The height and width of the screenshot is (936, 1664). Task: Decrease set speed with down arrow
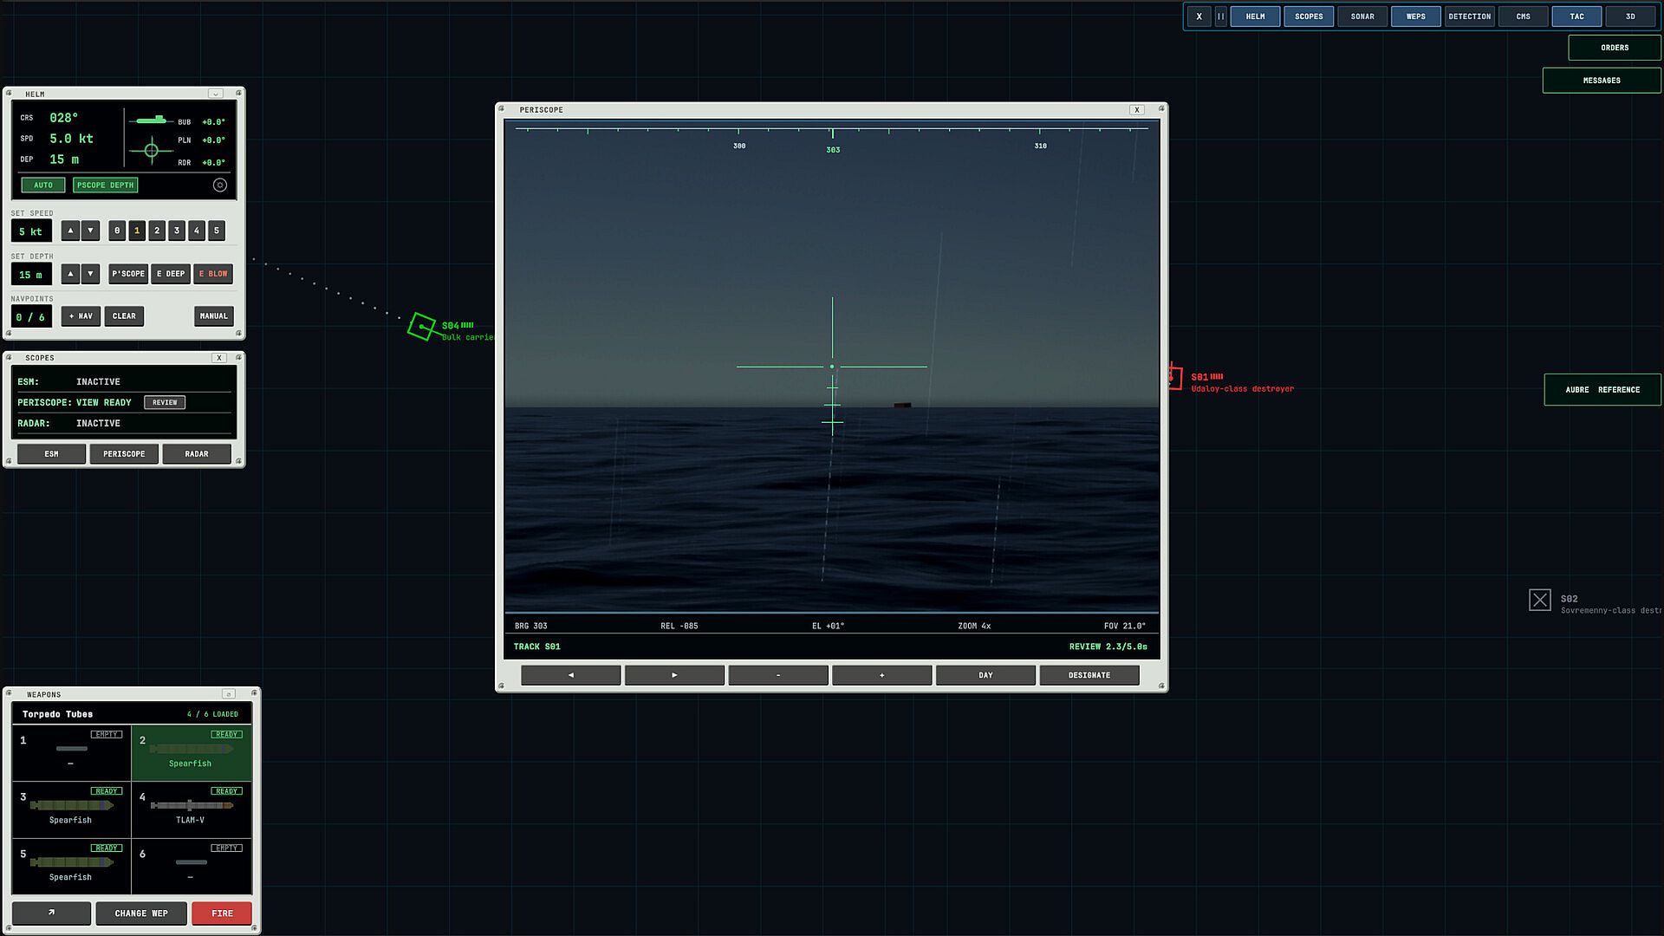pos(90,231)
